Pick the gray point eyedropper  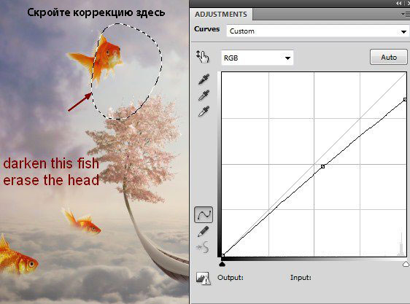[x=204, y=96]
